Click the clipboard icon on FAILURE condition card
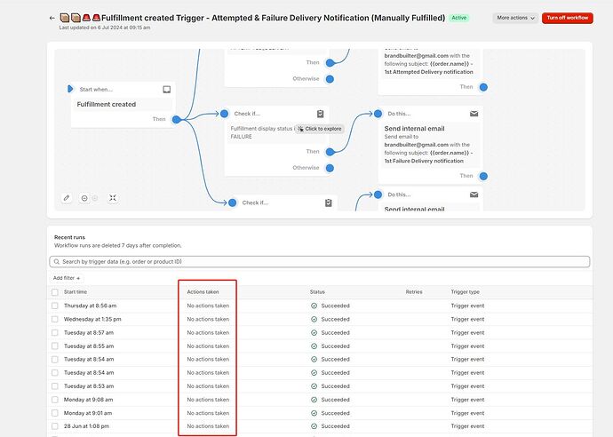Image resolution: width=613 pixels, height=437 pixels. tap(320, 114)
